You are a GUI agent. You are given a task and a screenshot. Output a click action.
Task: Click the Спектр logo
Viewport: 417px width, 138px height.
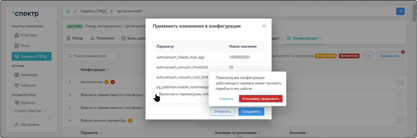coord(25,14)
